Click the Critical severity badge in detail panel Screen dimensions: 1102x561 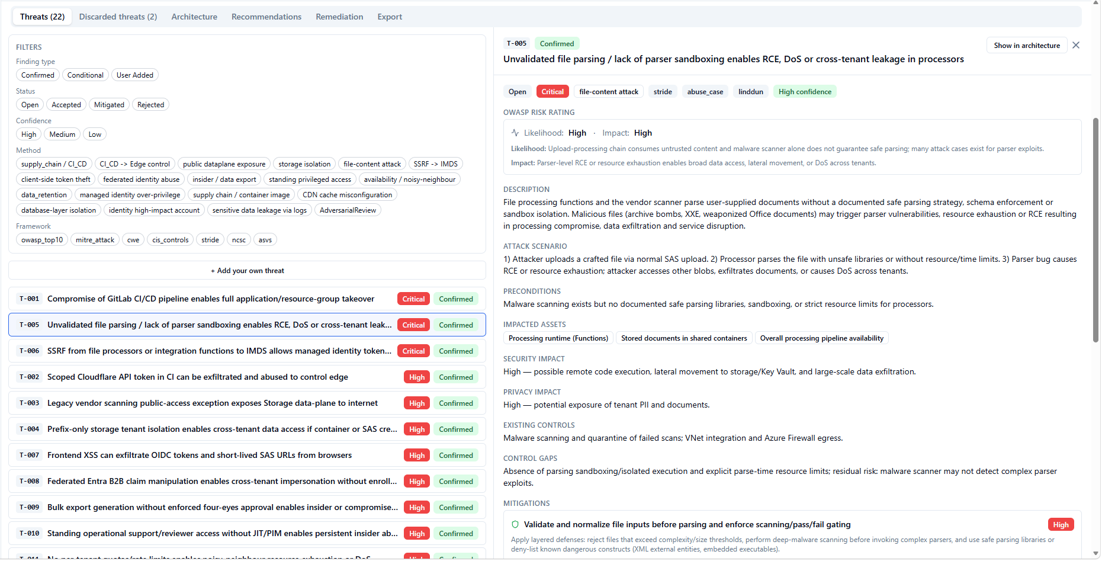pyautogui.click(x=552, y=92)
